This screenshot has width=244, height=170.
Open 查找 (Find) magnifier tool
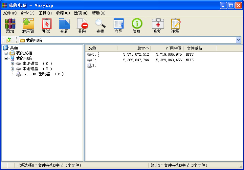click(x=100, y=24)
